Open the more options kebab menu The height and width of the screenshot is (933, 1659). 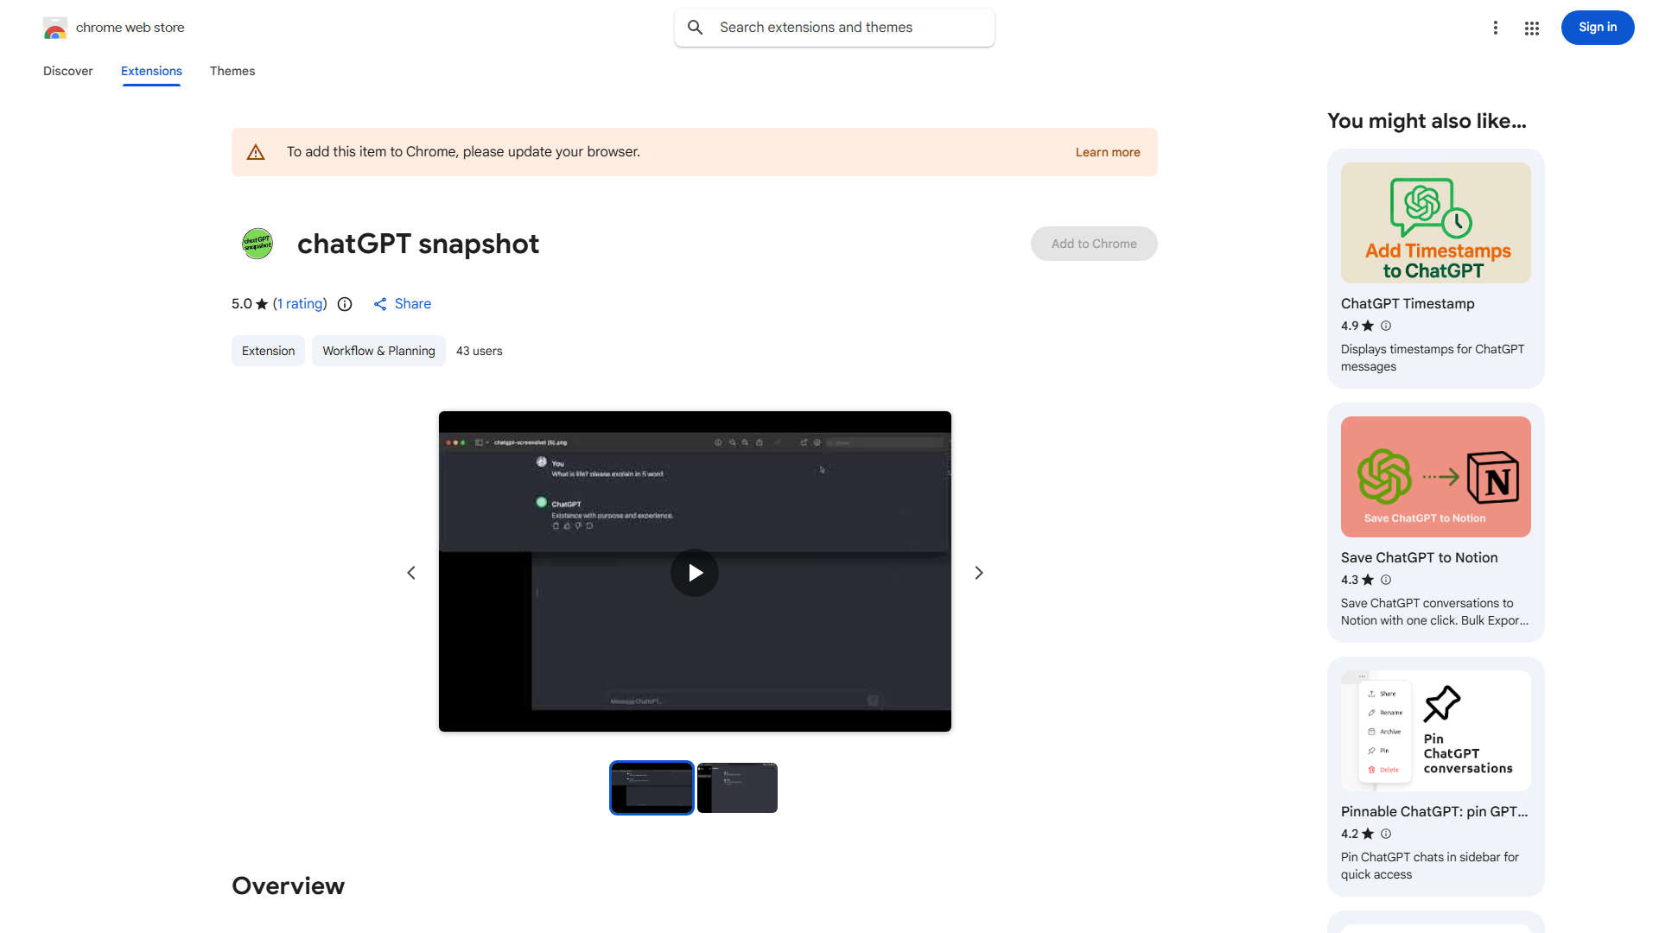coord(1496,28)
